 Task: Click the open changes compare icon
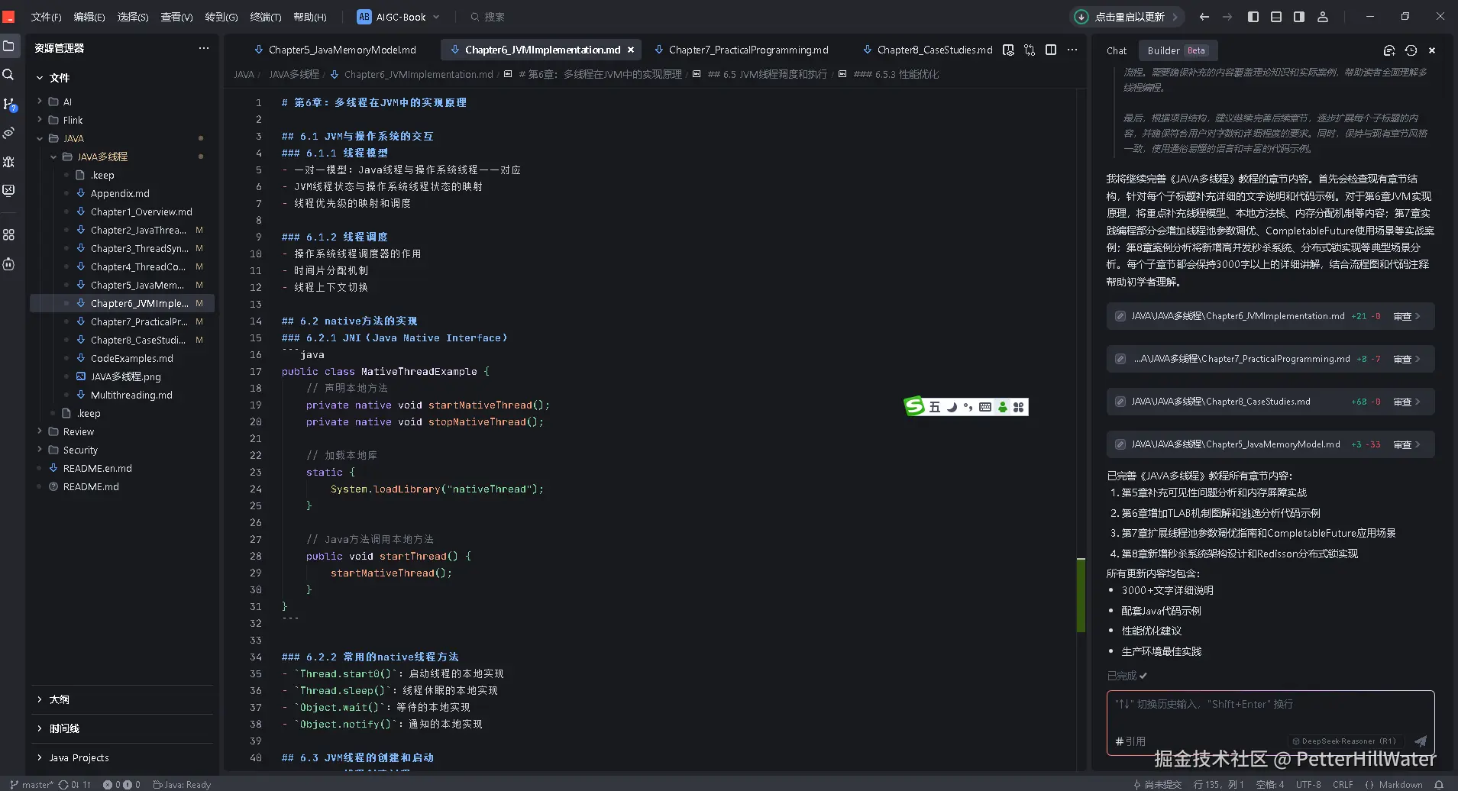(x=1030, y=50)
